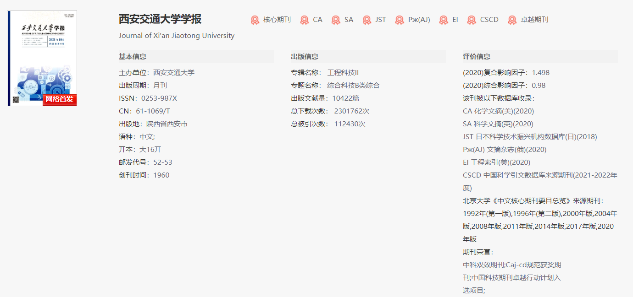Click the 总被引次数 112430次 row

328,124
